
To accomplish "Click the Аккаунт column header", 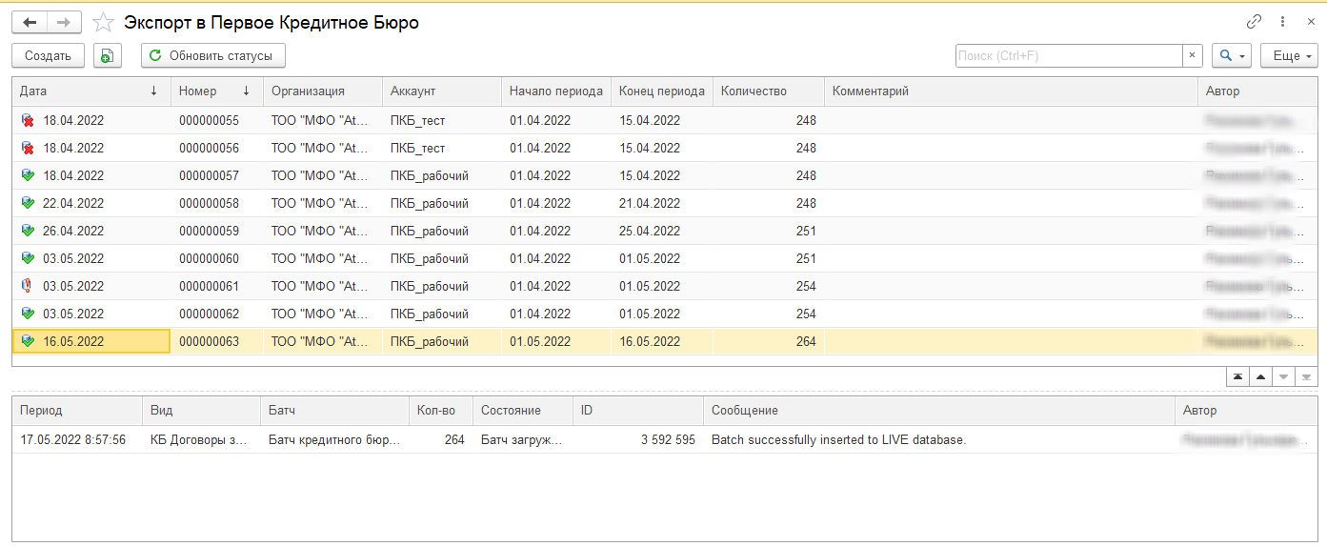I will 442,91.
